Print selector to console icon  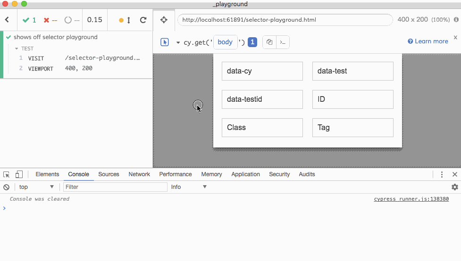point(282,42)
